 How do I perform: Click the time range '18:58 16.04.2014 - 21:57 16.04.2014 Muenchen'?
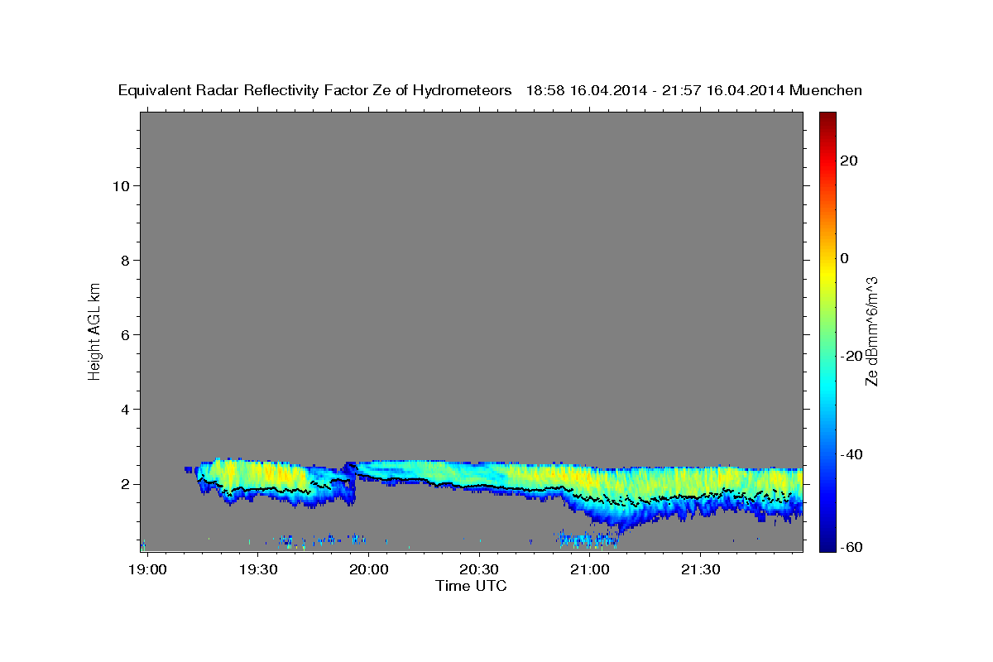click(x=694, y=91)
